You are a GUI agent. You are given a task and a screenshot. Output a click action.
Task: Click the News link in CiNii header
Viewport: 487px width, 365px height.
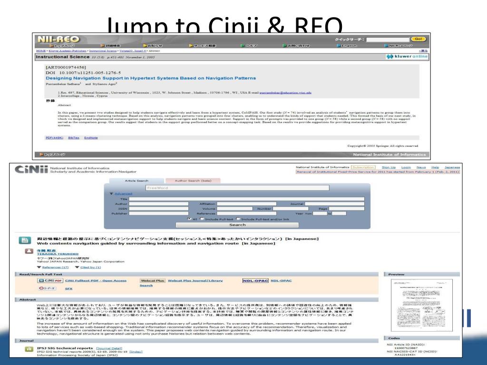pos(421,167)
